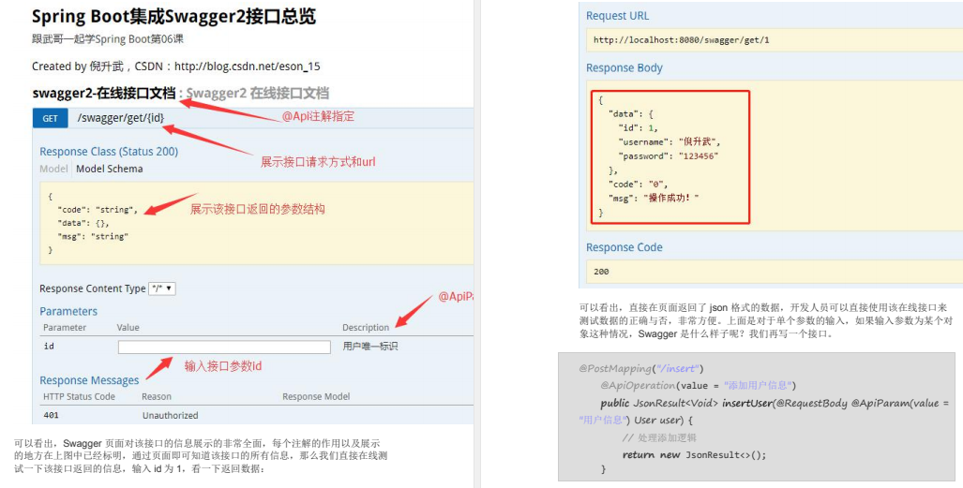Image resolution: width=963 pixels, height=488 pixels.
Task: Click the "msg": "操作成功！" line
Action: point(654,198)
